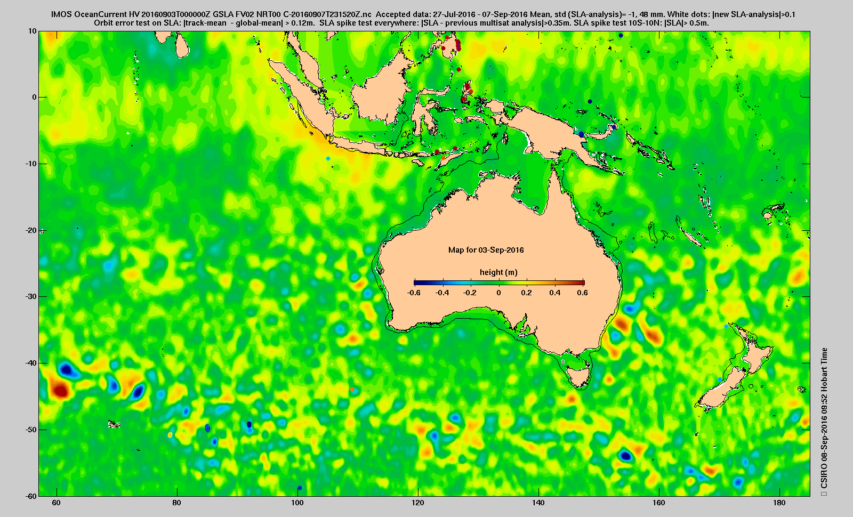Click the 'height (m)' colorbar title
Viewport: 853px width, 517px height.
click(x=498, y=272)
